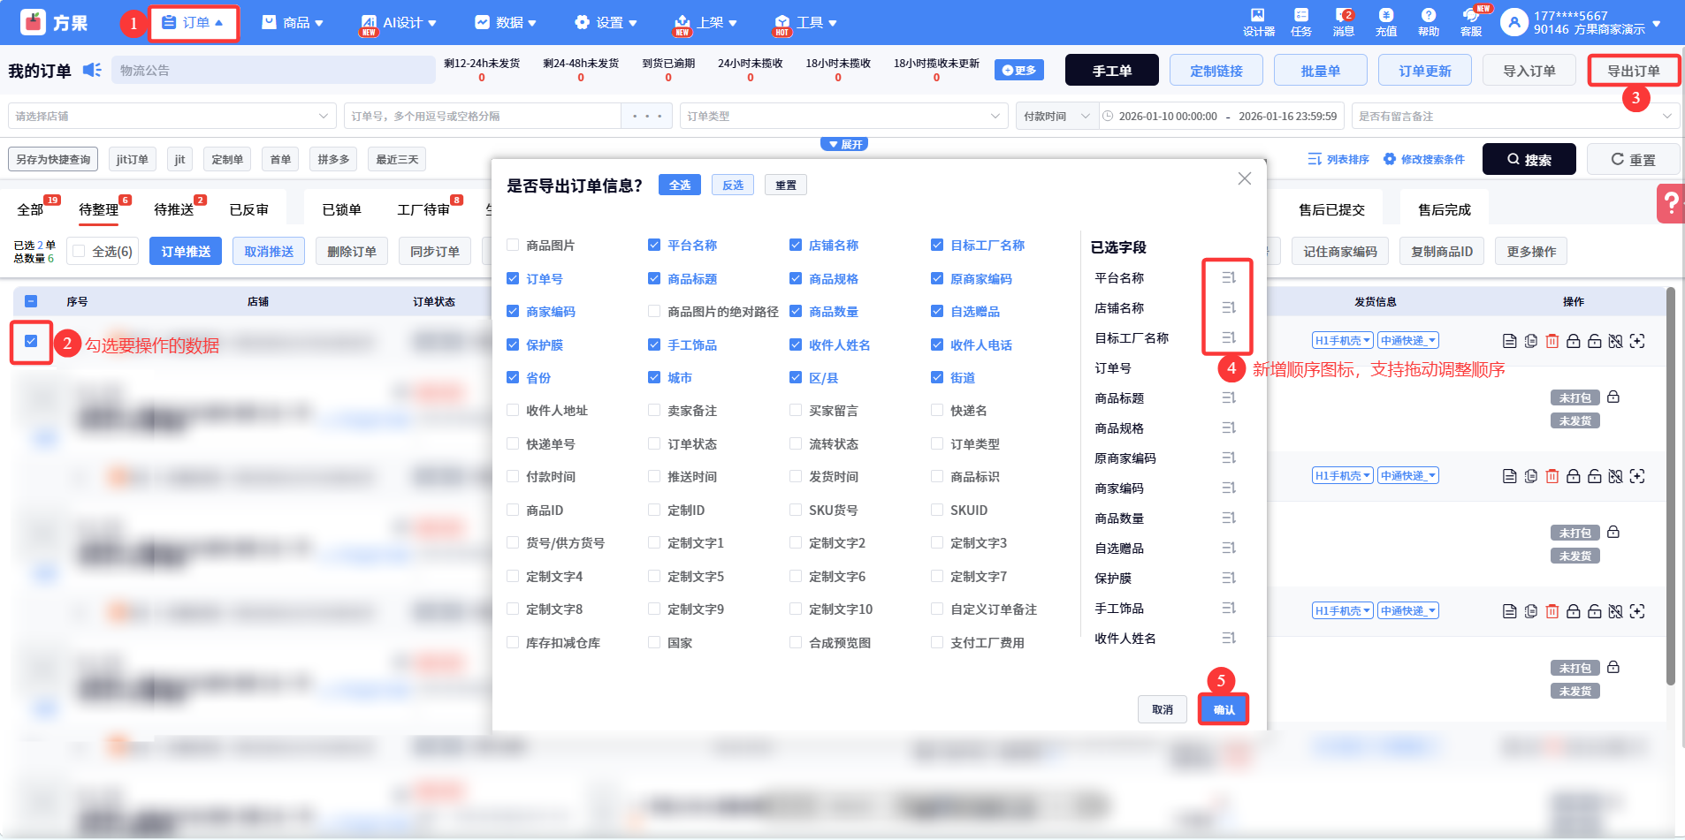Click the order table vertical scrollbar

1670,486
